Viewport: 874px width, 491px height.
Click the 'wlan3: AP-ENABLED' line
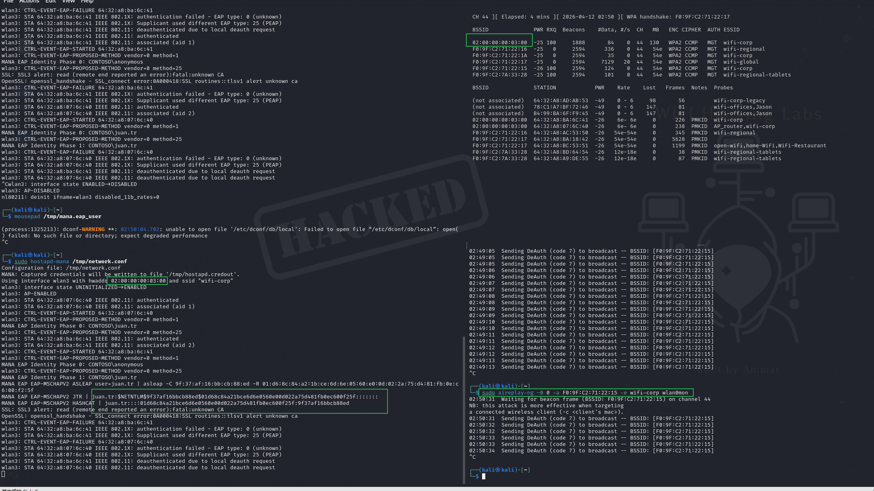29,294
